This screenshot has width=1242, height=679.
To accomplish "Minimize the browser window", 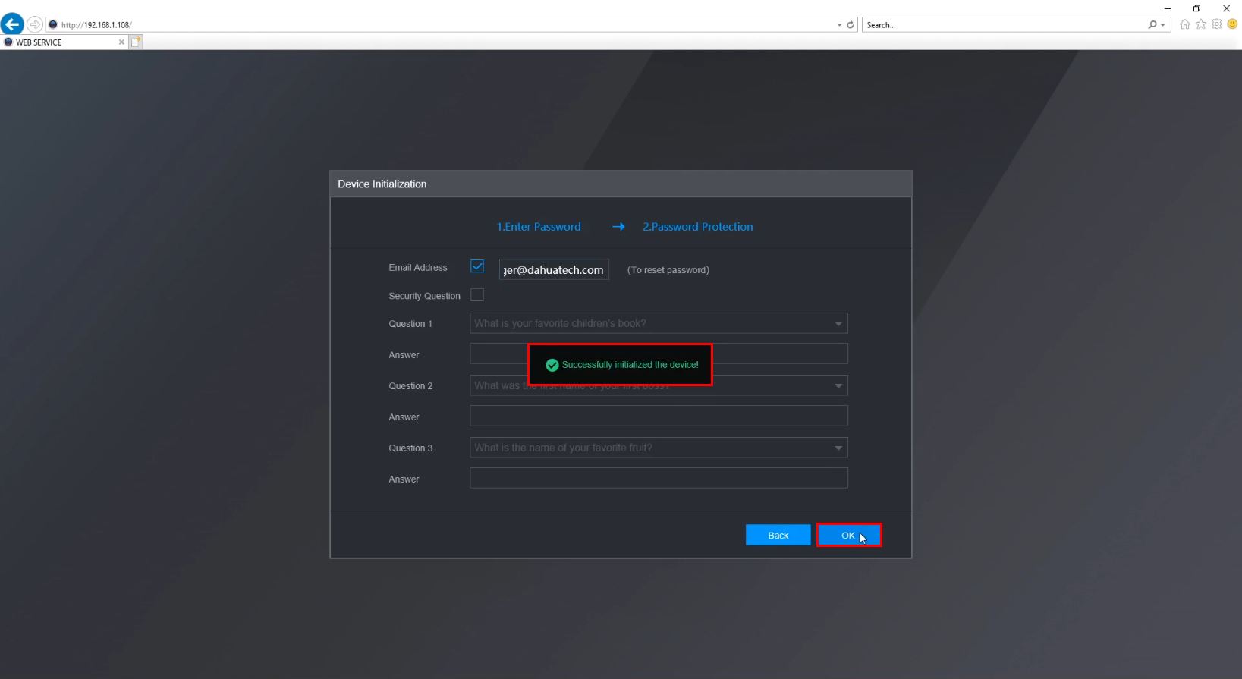I will pos(1168,8).
